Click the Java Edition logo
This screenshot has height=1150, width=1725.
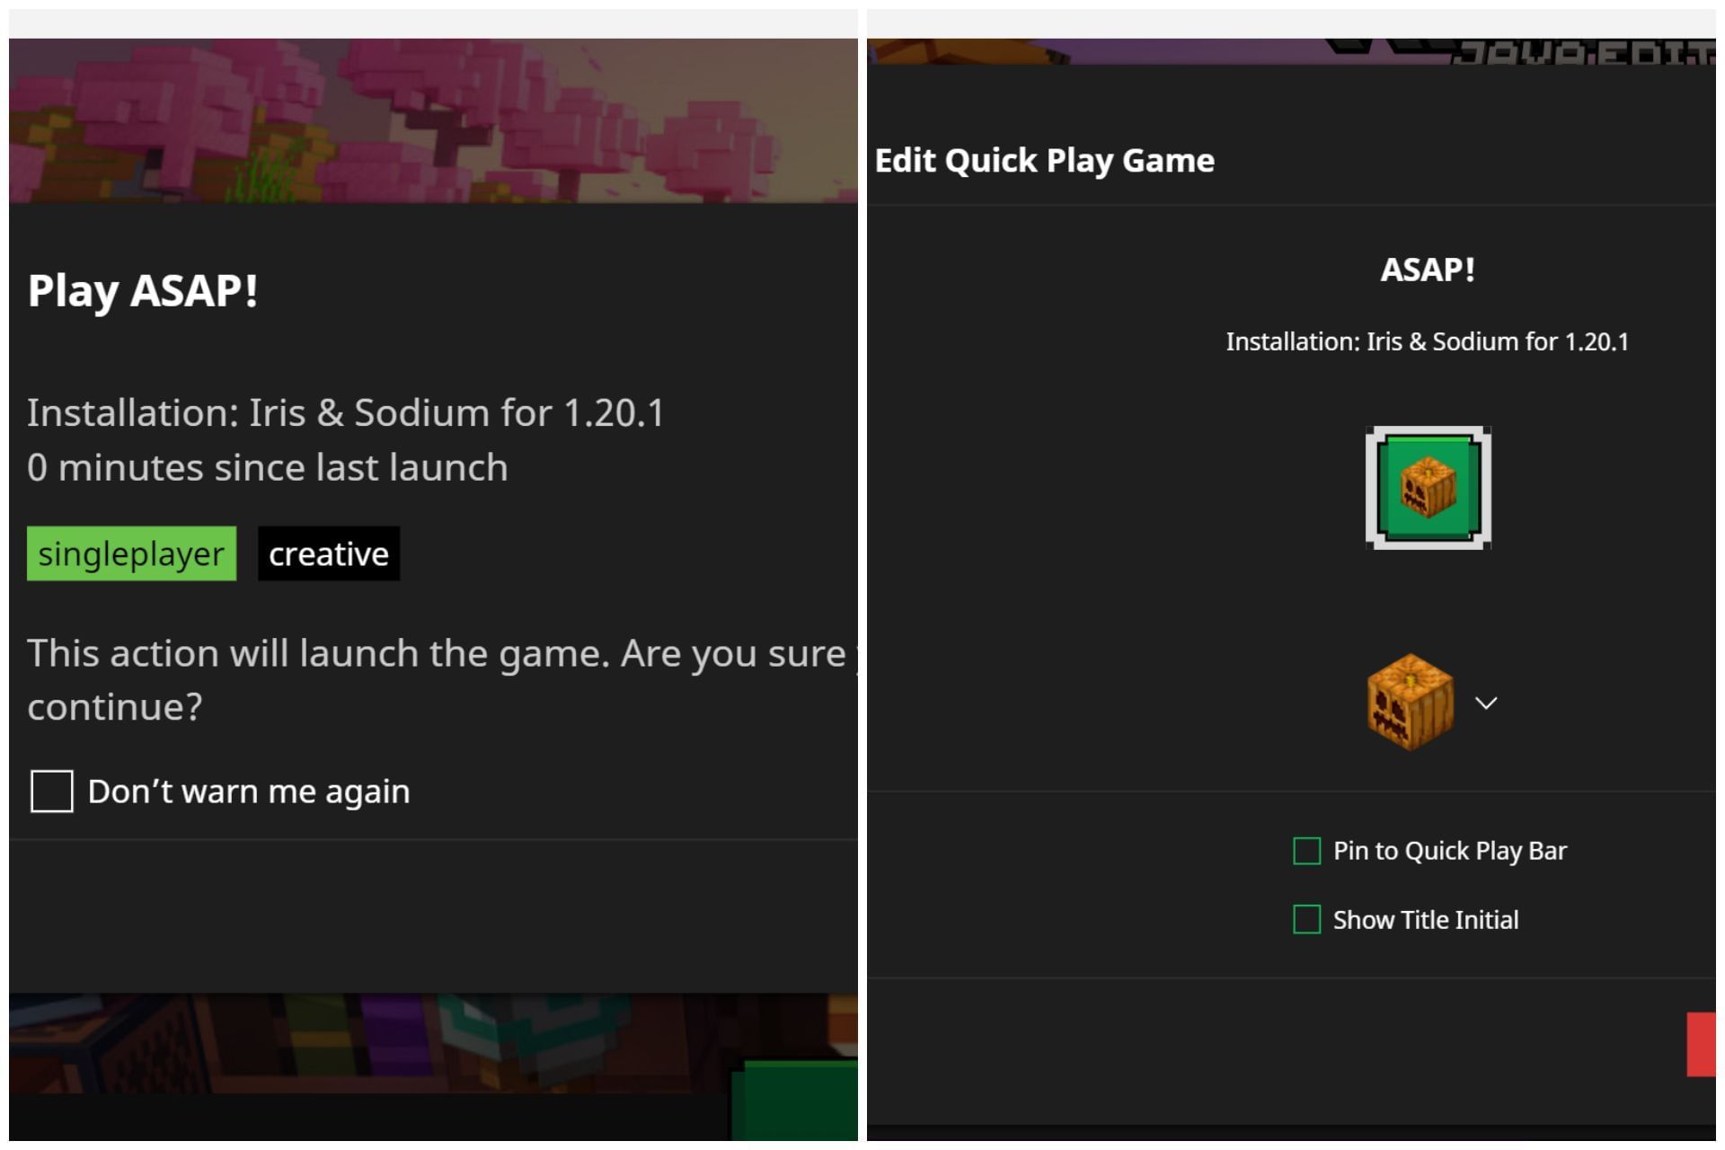pyautogui.click(x=1572, y=49)
